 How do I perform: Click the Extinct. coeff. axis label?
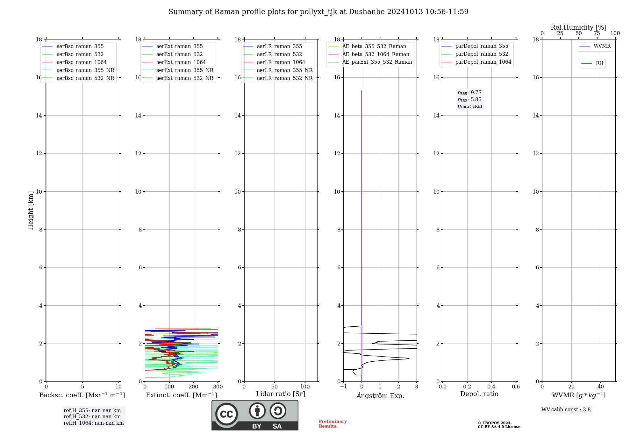pos(182,395)
